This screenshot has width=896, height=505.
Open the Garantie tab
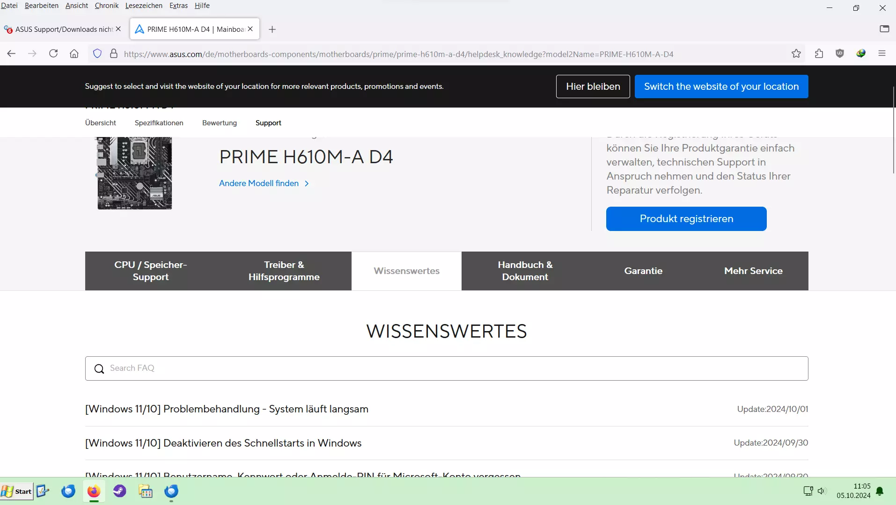(643, 271)
